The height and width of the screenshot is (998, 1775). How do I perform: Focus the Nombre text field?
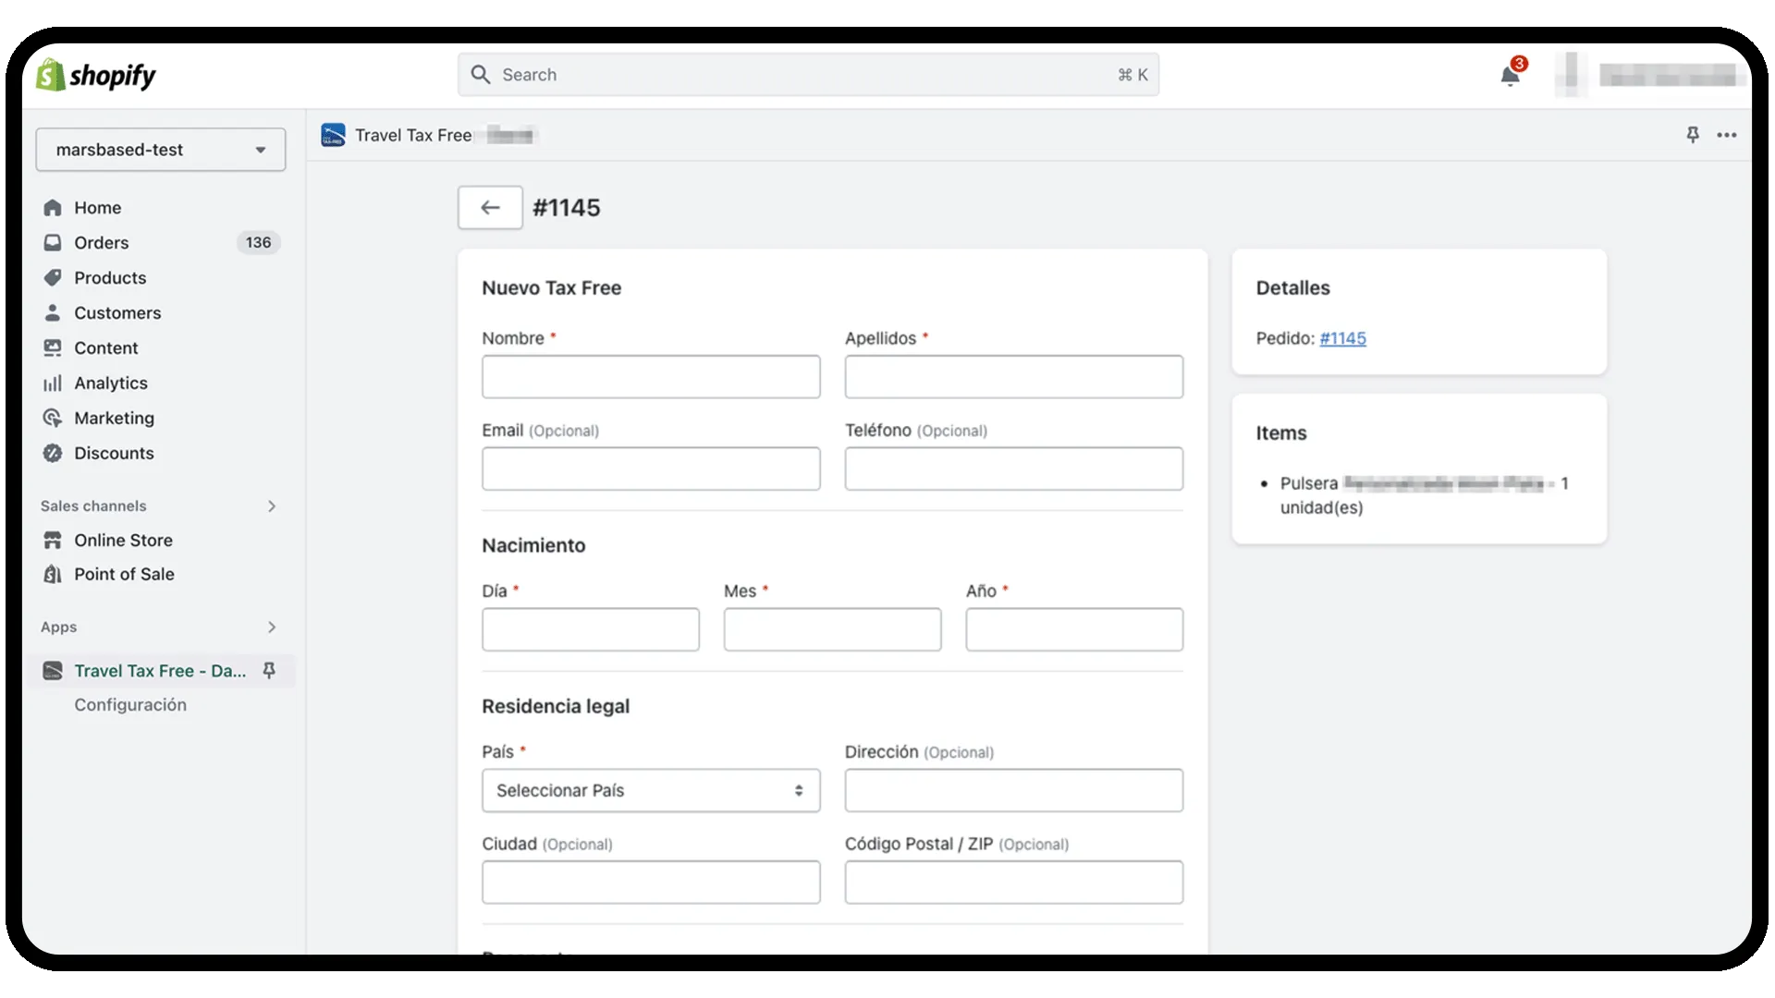(650, 377)
